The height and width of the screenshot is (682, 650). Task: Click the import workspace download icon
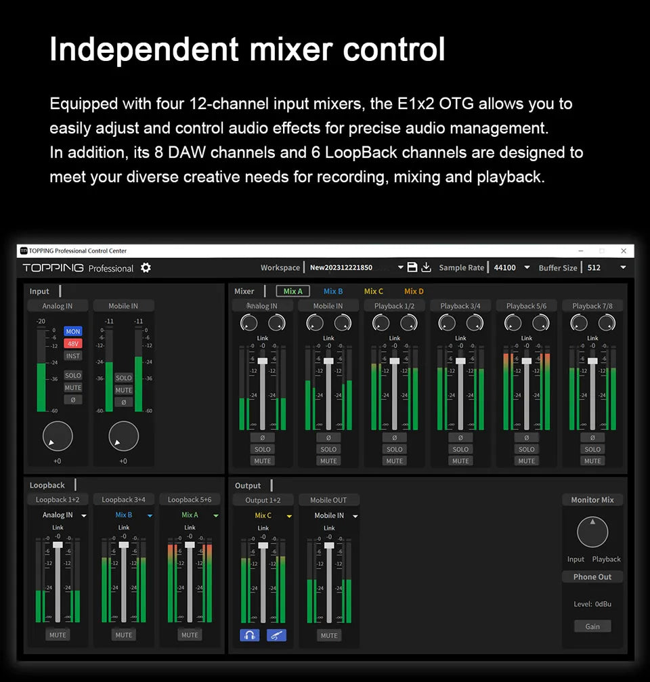point(426,267)
